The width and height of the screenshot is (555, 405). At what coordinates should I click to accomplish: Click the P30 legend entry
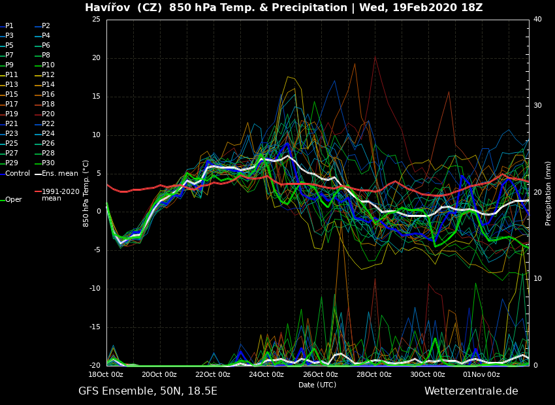pos(48,163)
